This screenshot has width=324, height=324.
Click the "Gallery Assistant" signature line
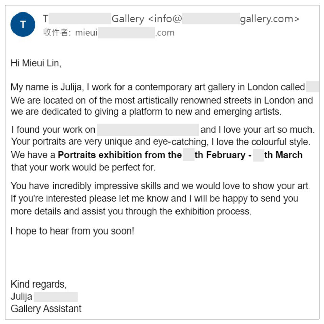coord(46,309)
